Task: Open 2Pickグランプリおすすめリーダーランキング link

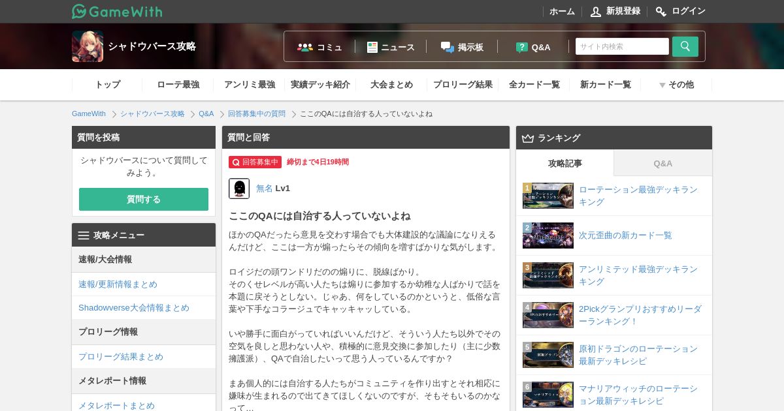Action: (x=640, y=315)
